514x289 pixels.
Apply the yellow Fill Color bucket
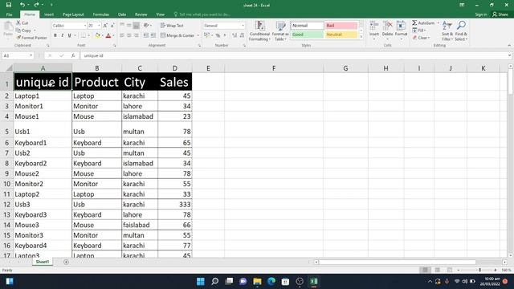[x=97, y=35]
